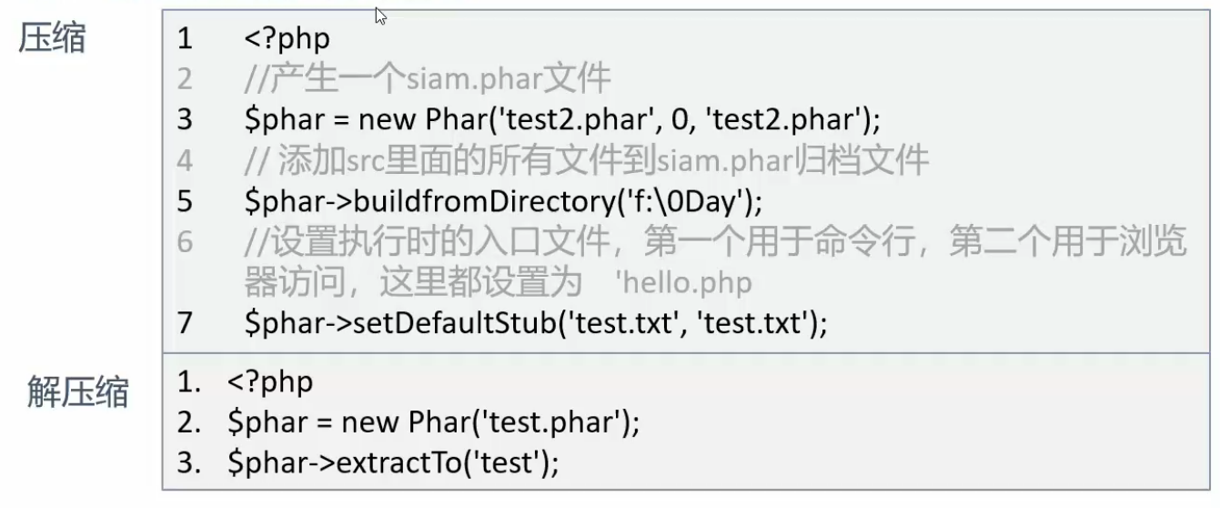The width and height of the screenshot is (1220, 508).
Task: Click grayed line number 4 in compression block
Action: point(185,160)
